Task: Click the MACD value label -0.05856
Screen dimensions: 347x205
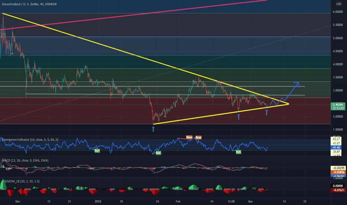Action: 338,172
